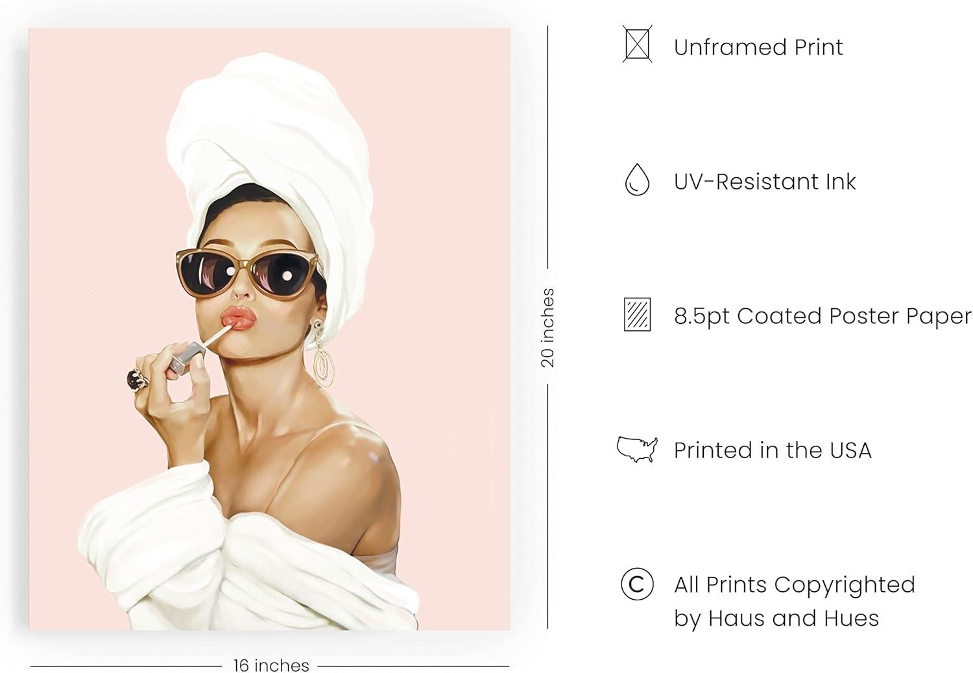The width and height of the screenshot is (973, 673).
Task: Click the "Unframed Print" text
Action: (x=758, y=47)
